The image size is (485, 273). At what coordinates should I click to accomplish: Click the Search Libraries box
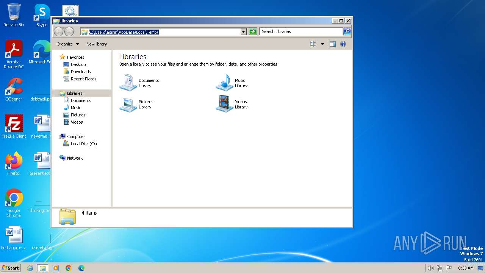coord(301,31)
